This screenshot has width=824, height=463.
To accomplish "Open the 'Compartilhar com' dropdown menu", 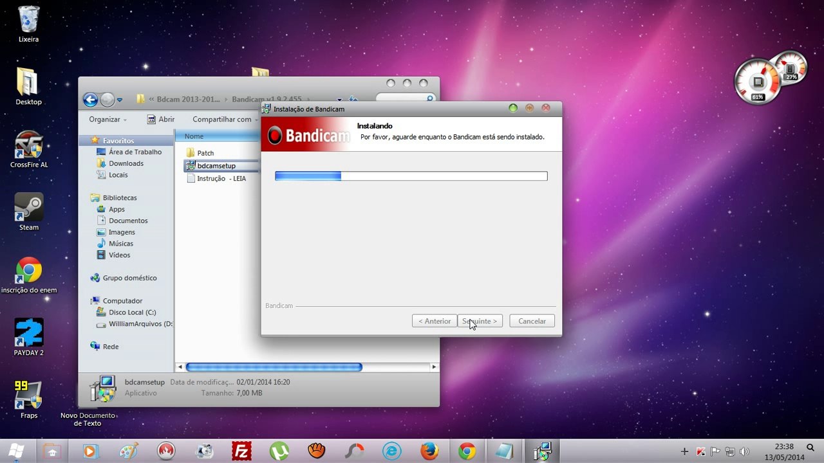I will point(225,119).
